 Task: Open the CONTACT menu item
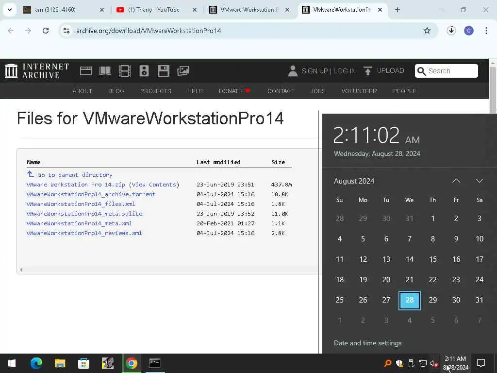click(x=281, y=91)
